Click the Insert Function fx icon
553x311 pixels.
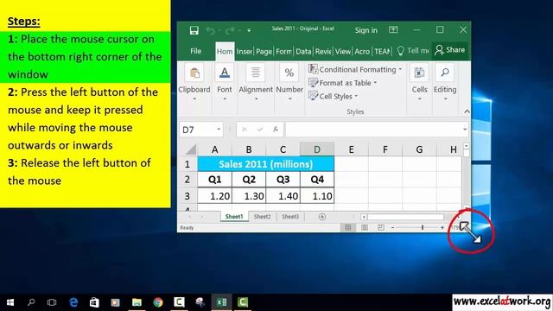click(276, 130)
